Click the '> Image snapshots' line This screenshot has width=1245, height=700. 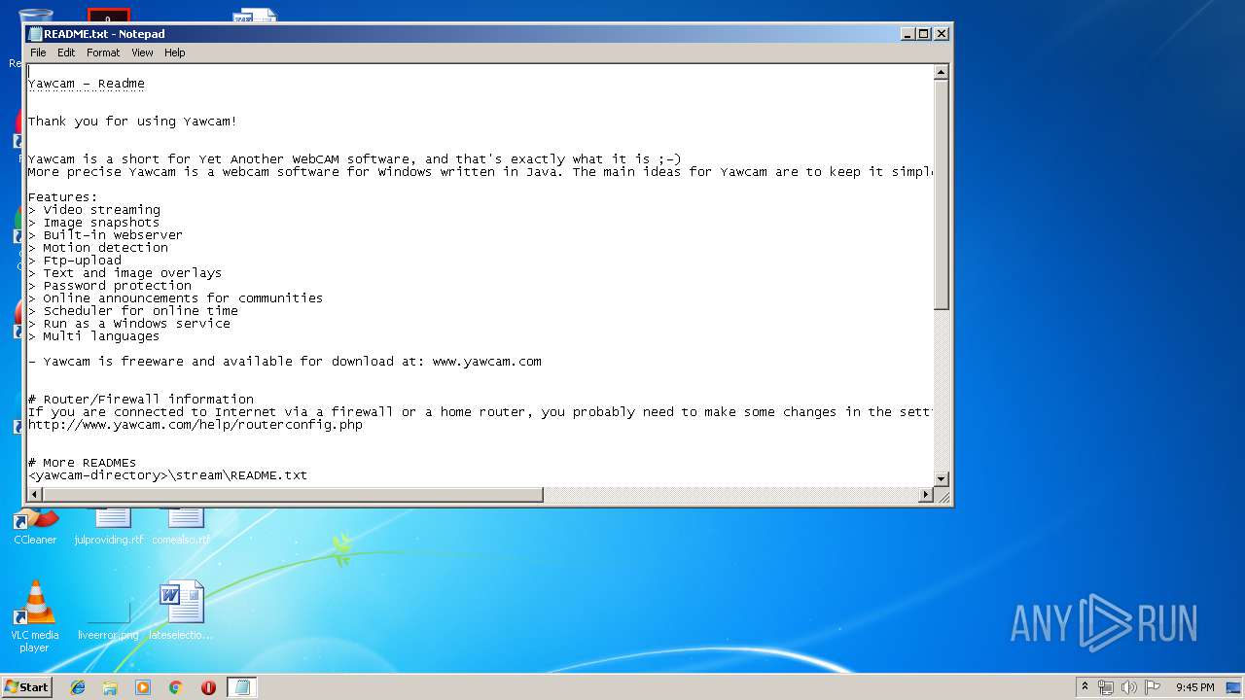coord(94,223)
